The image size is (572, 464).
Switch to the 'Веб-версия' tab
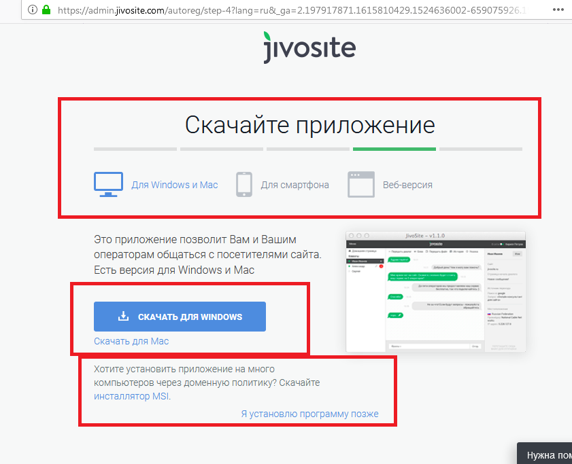[x=407, y=185]
